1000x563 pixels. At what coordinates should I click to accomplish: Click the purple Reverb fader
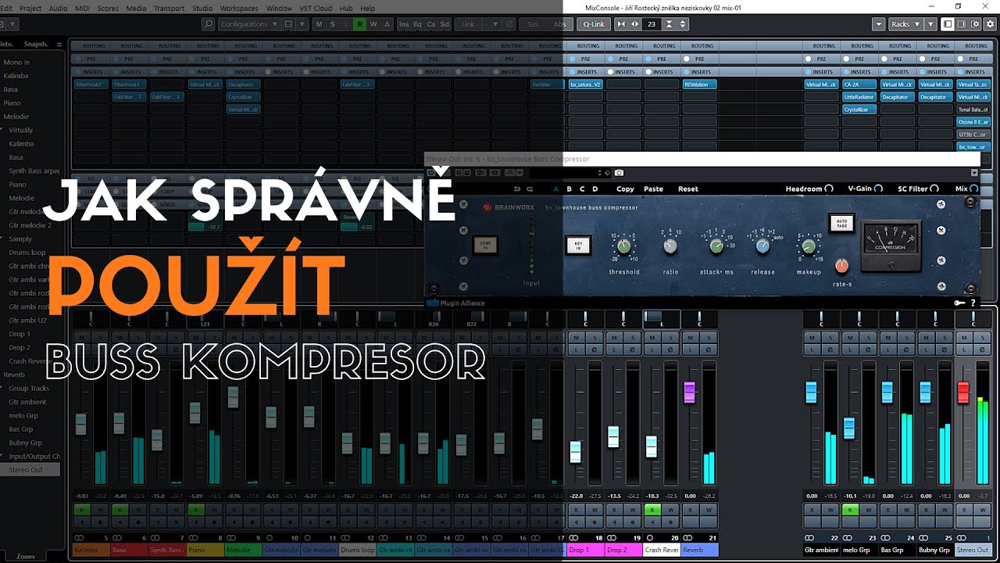[x=689, y=393]
